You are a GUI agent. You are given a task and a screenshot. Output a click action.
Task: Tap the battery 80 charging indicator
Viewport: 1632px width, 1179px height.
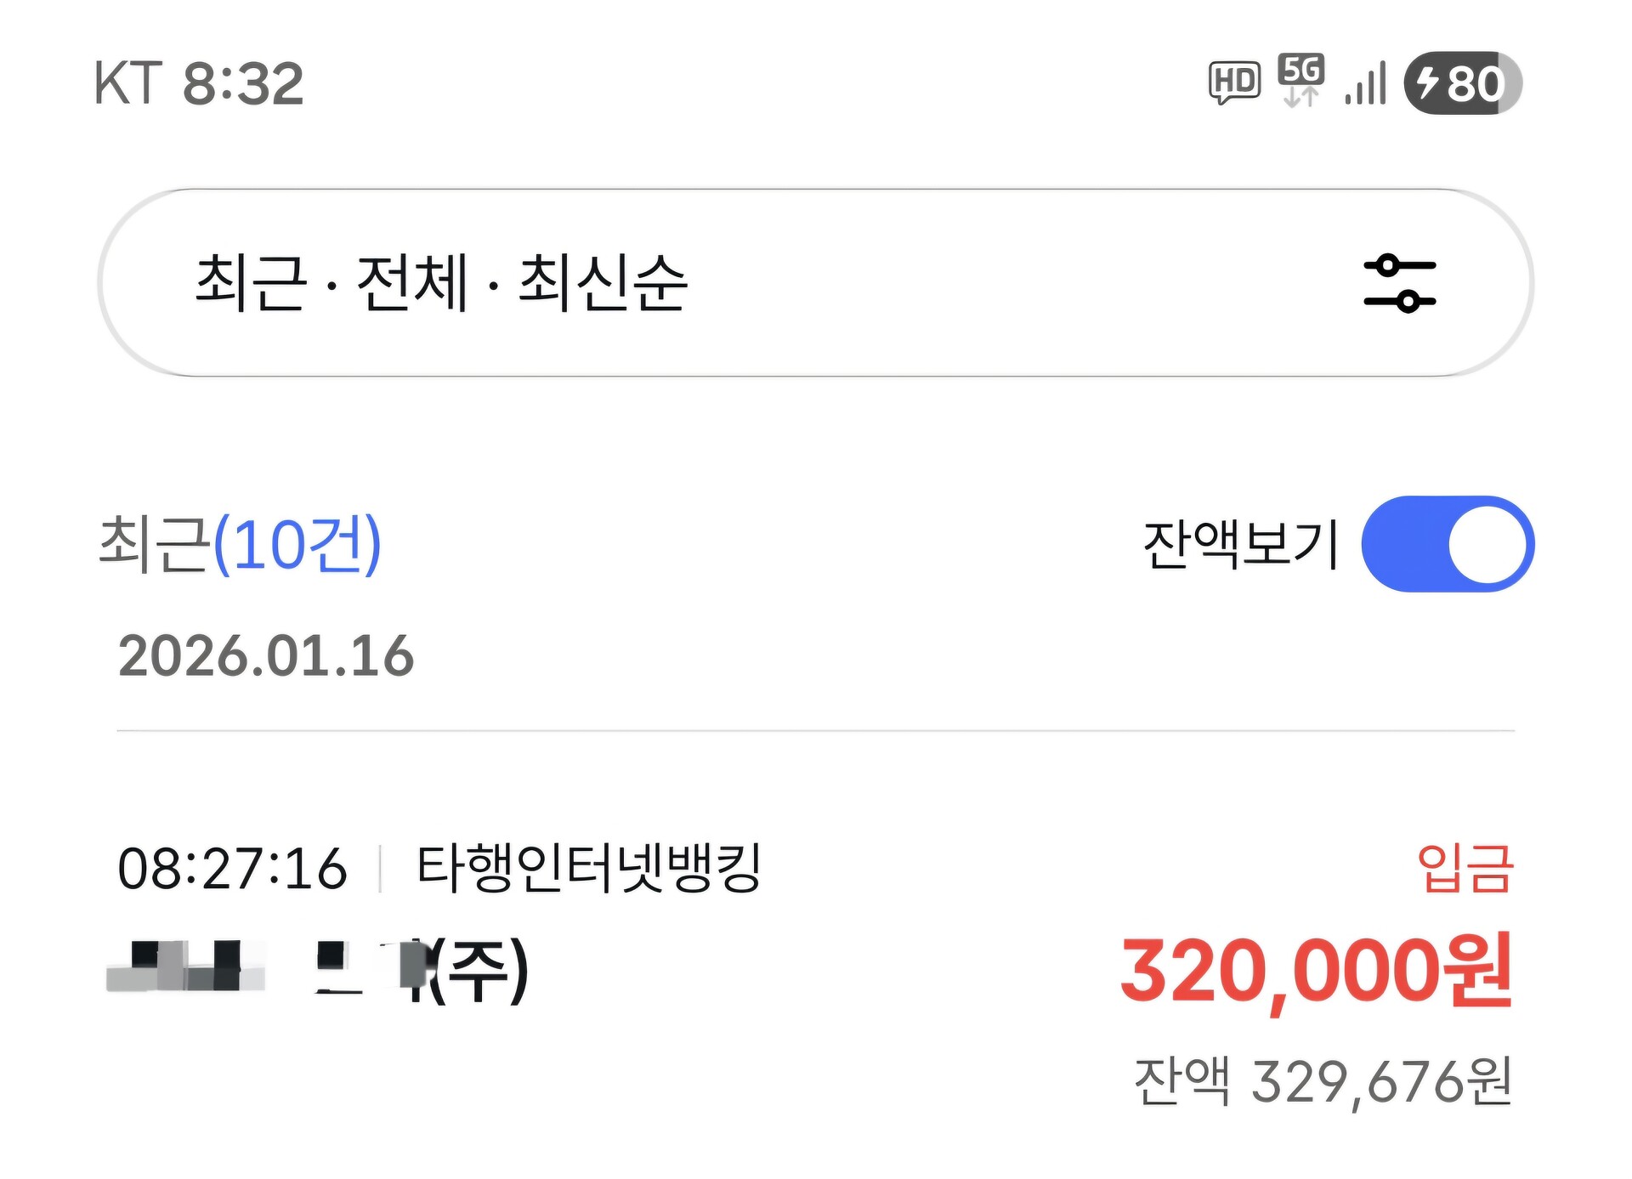click(x=1462, y=83)
